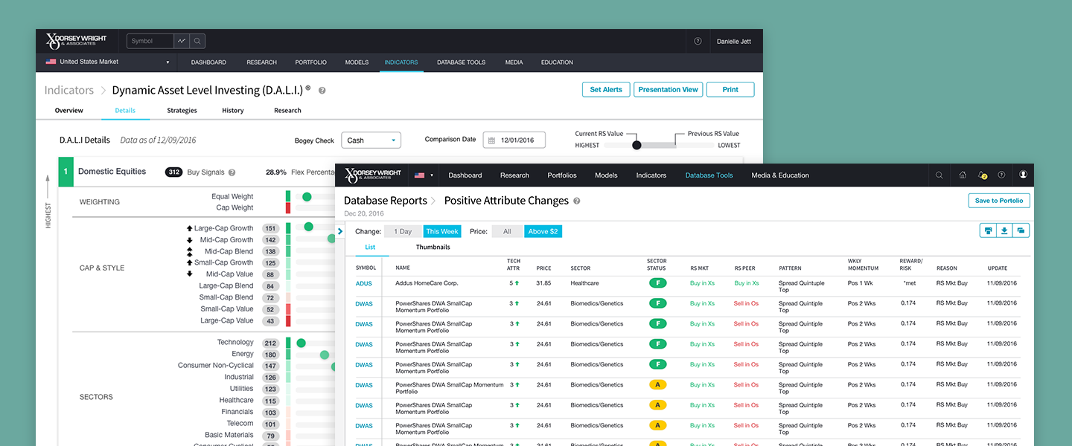
Task: Click help icon in Database Reports header
Action: 1001,175
